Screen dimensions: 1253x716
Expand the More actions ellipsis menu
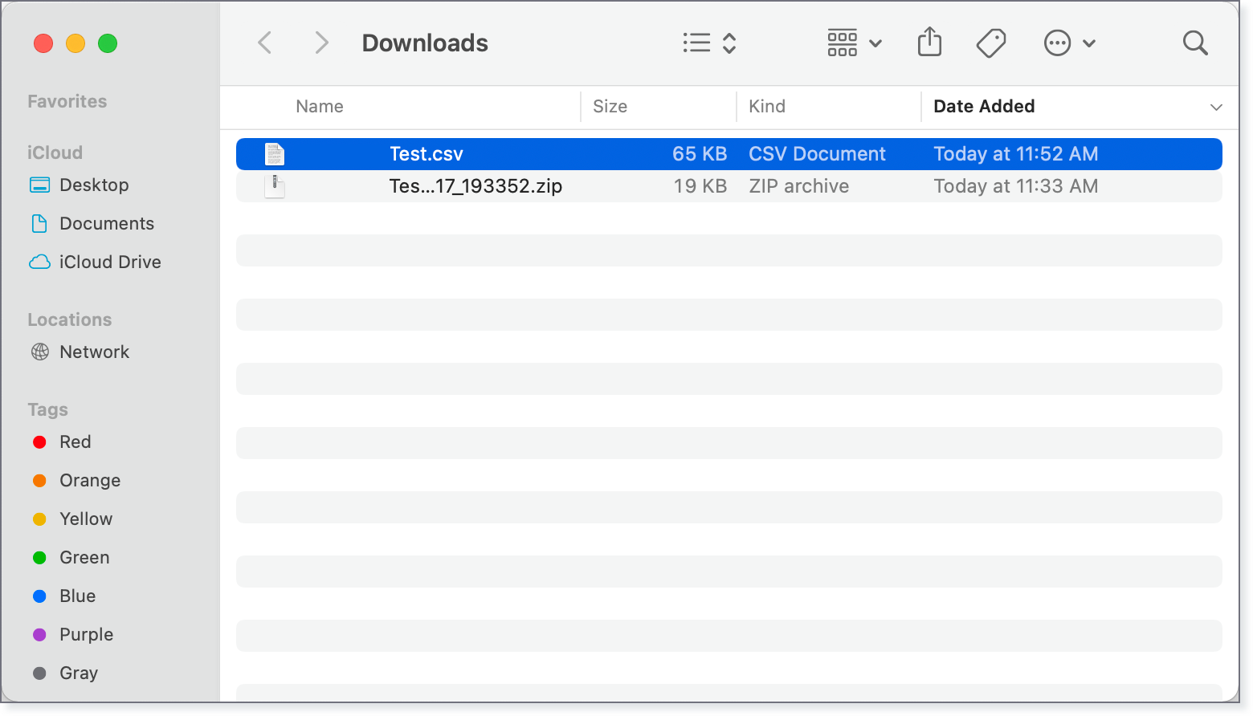point(1069,43)
